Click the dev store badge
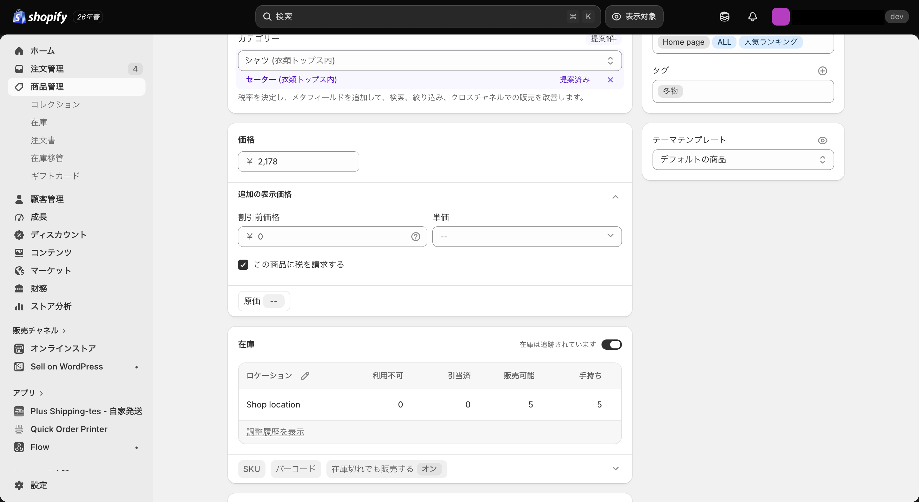The width and height of the screenshot is (919, 502). pos(897,16)
